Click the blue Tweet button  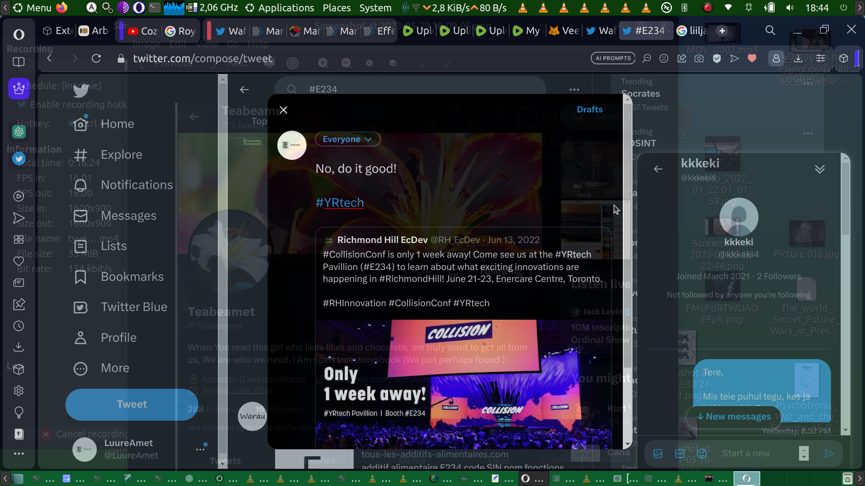coord(131,404)
